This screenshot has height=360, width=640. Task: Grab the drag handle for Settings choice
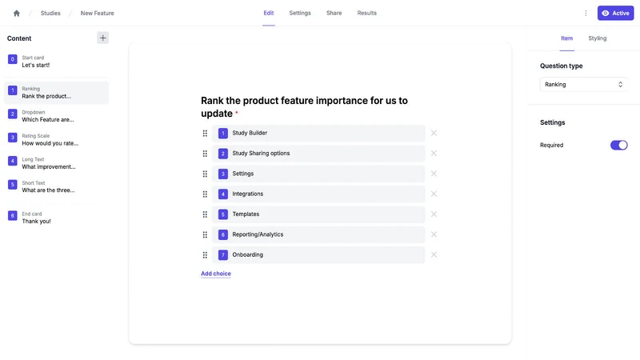pyautogui.click(x=205, y=174)
